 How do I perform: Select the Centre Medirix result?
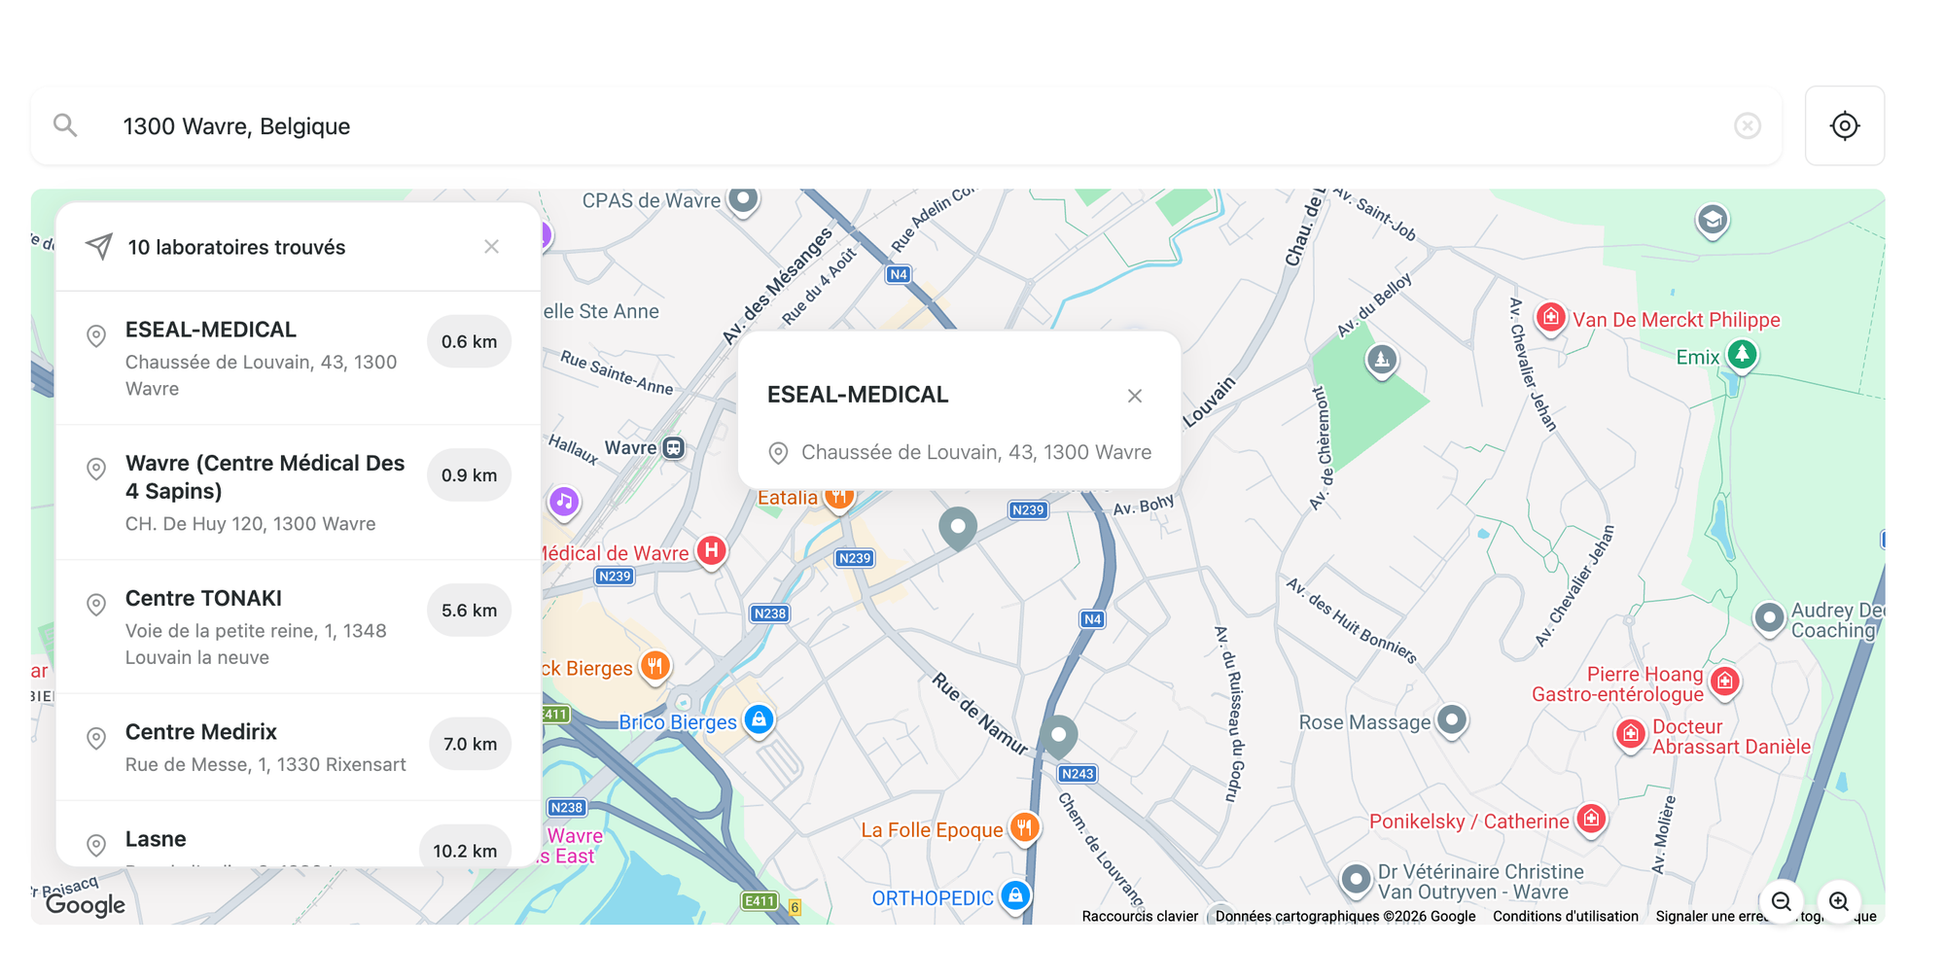[299, 747]
